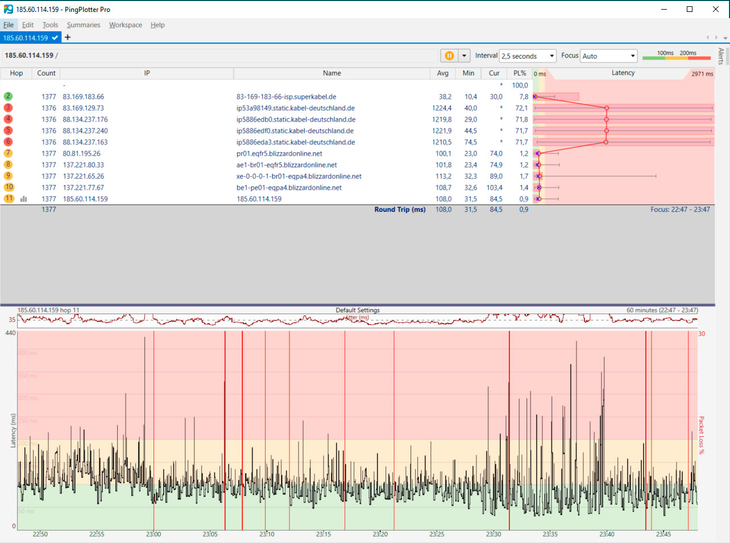Click IP address 80.81.195.26
730x543 pixels.
[x=81, y=154]
